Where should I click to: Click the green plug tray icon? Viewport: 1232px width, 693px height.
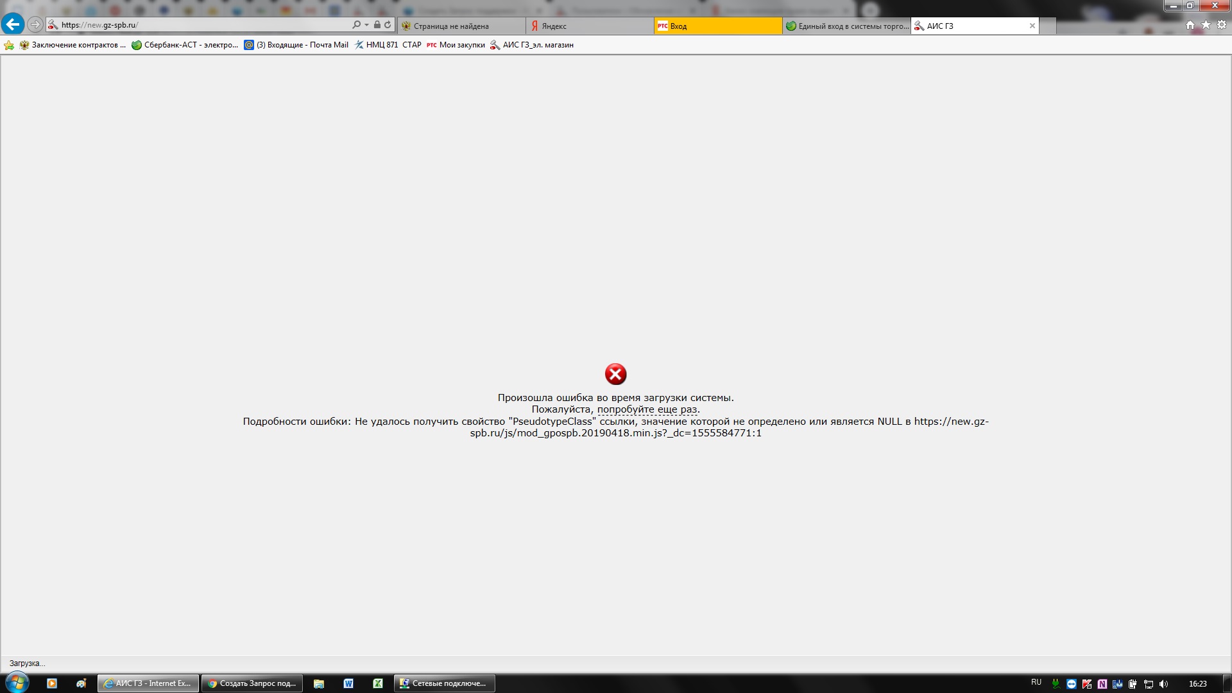pyautogui.click(x=1056, y=684)
